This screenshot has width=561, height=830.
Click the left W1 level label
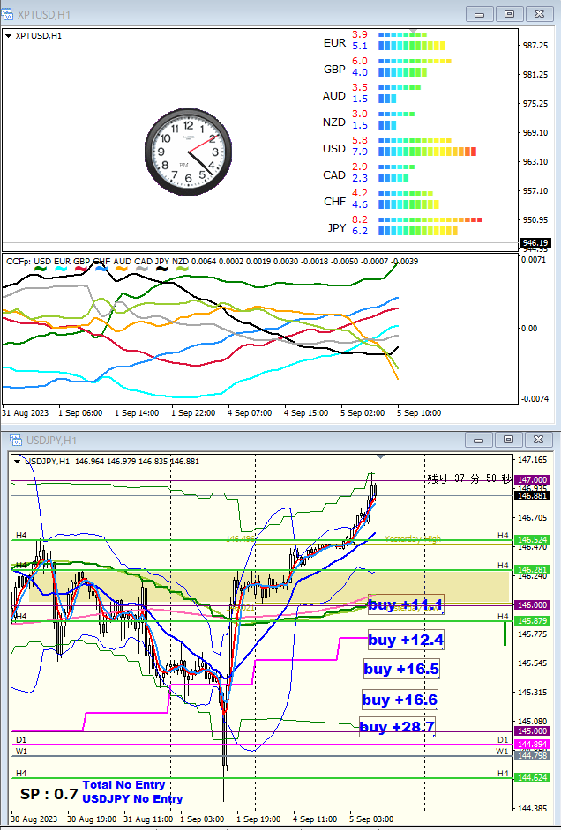[x=22, y=751]
